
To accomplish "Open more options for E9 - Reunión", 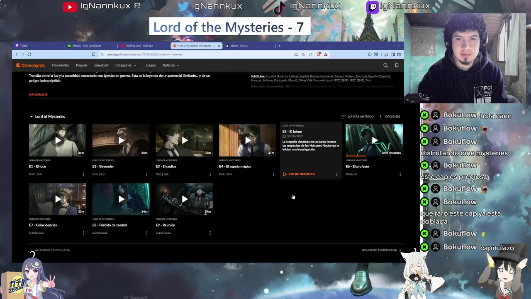I will pos(210,233).
